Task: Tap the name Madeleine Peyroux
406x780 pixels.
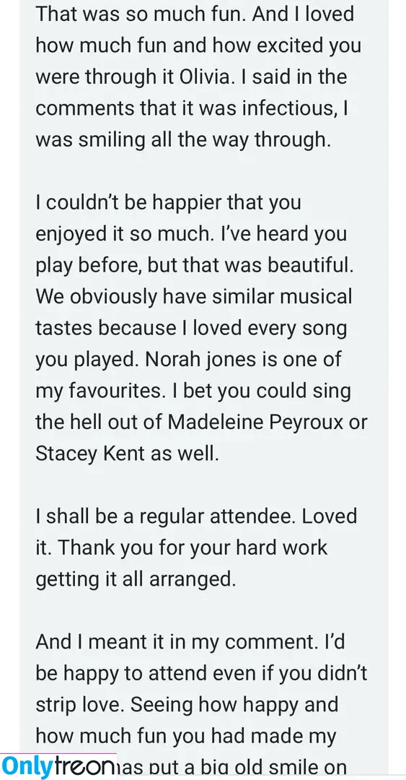Action: coord(255,422)
